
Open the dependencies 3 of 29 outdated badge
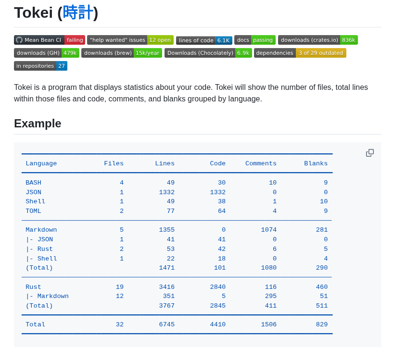(300, 53)
